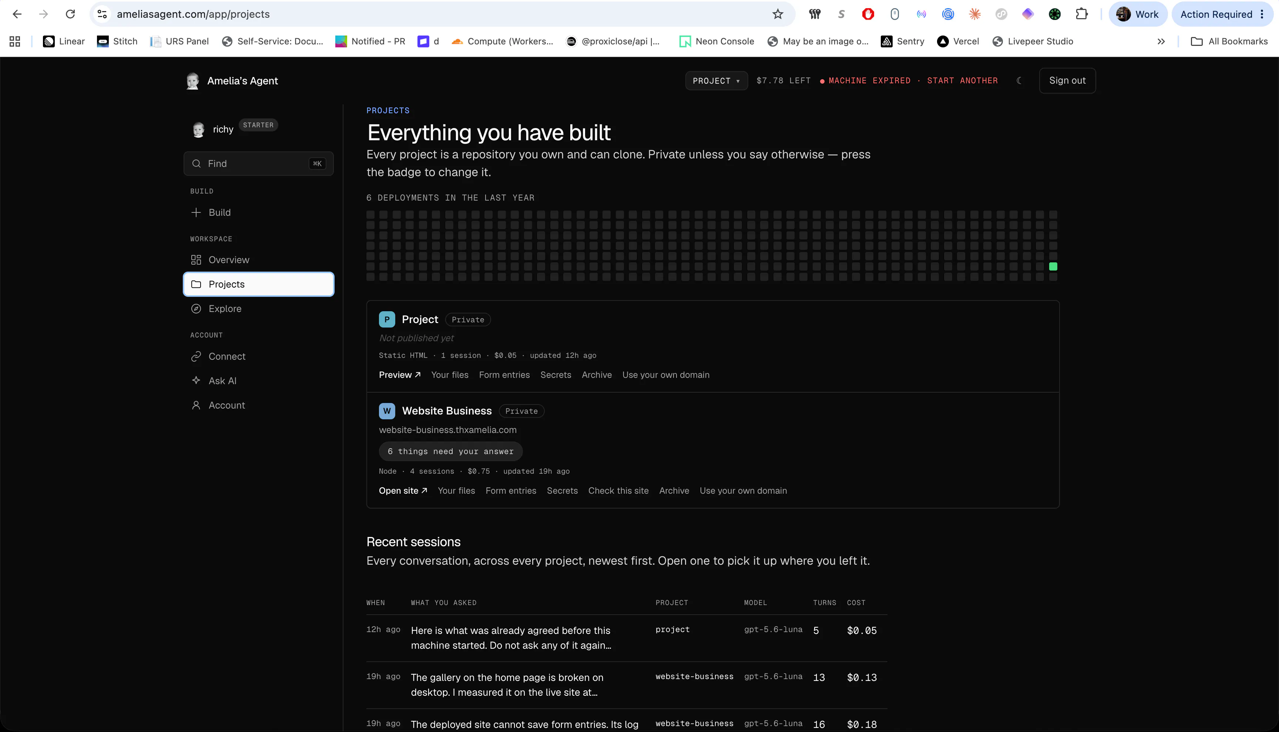The width and height of the screenshot is (1279, 732).
Task: Open the Linear bookmark
Action: coord(64,41)
